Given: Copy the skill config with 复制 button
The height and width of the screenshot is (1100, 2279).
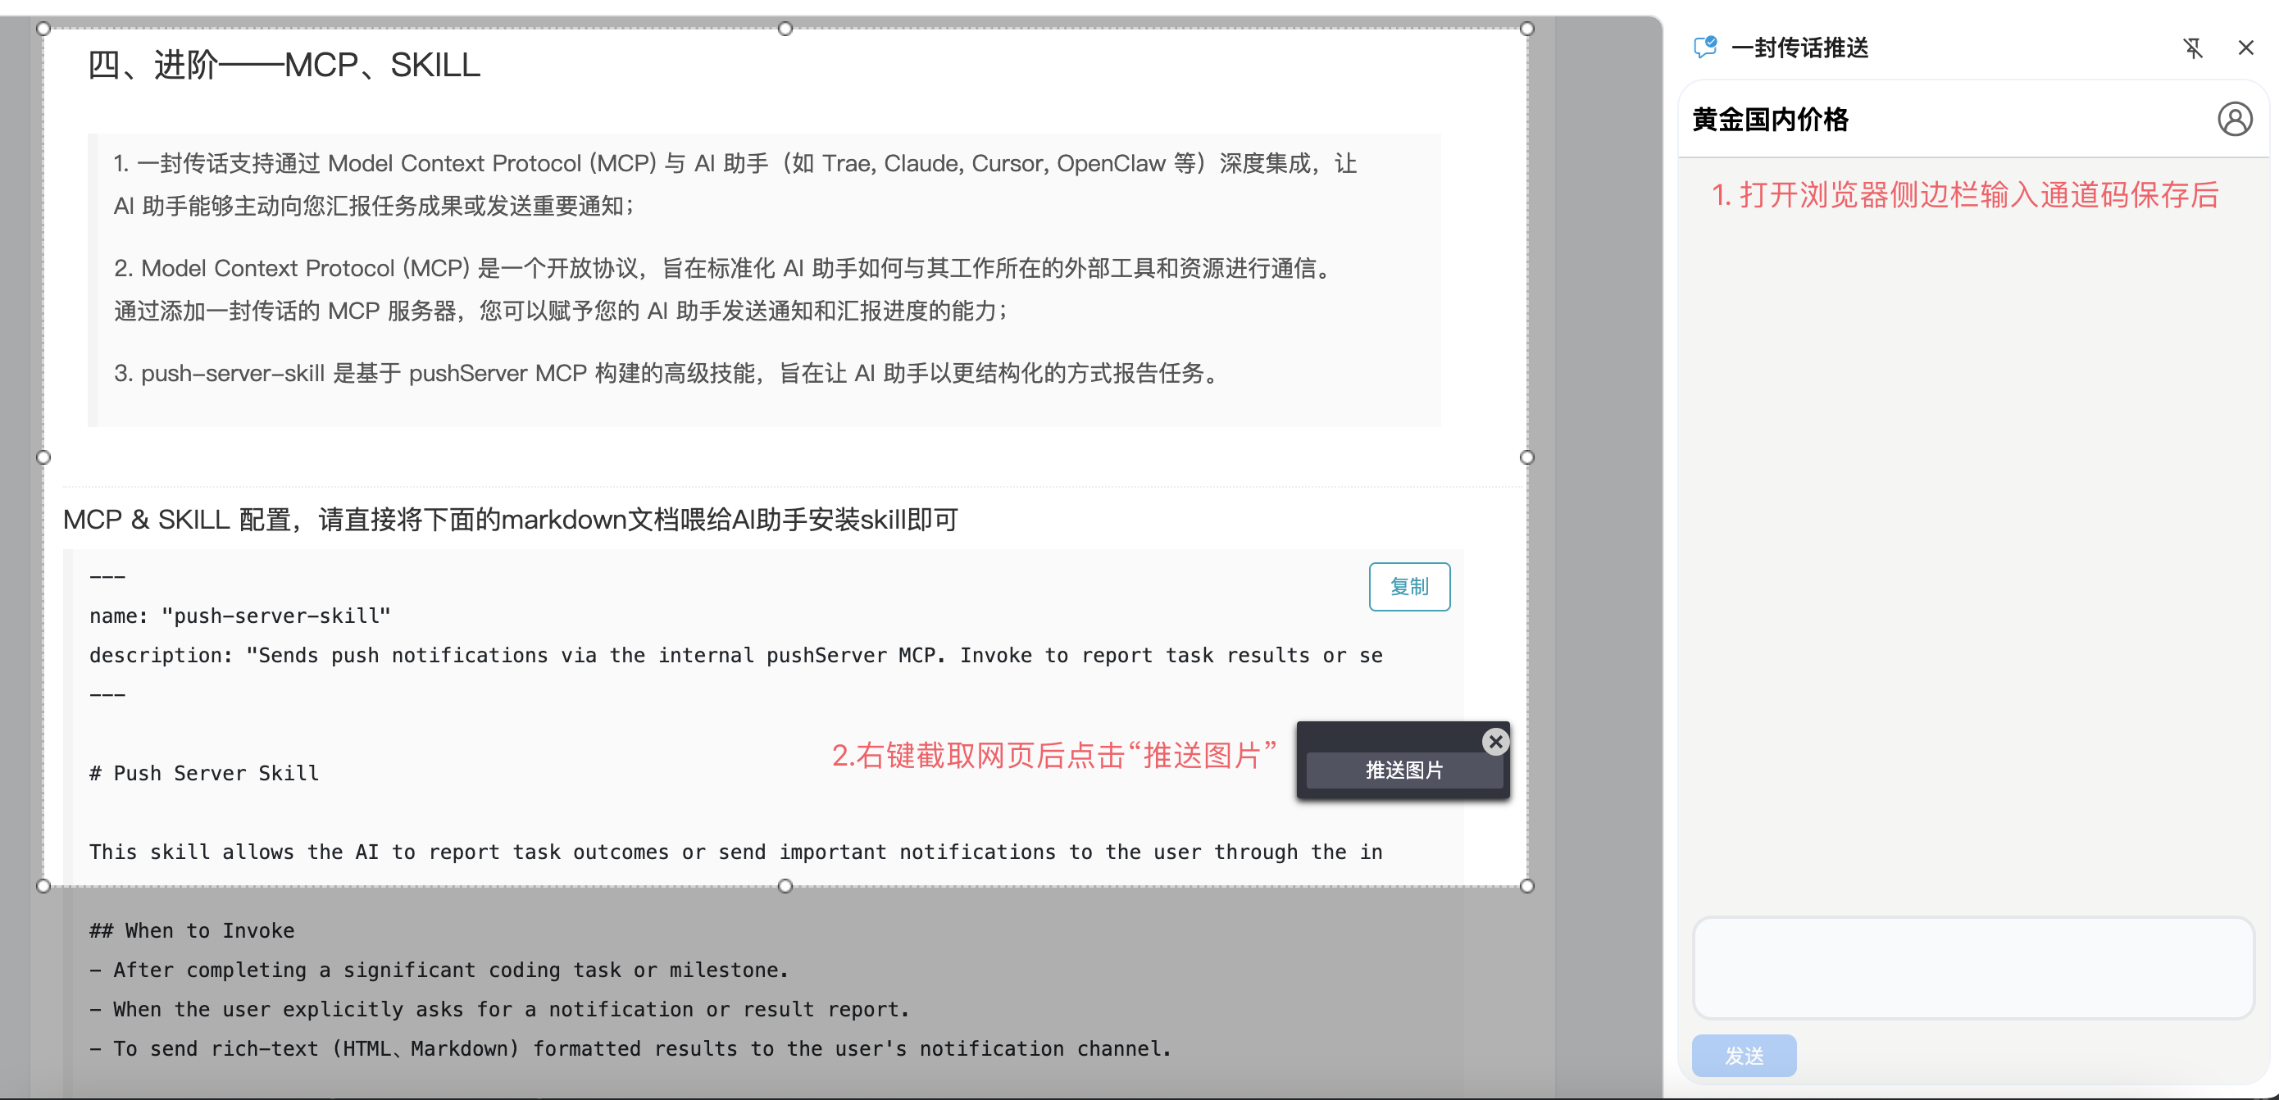Looking at the screenshot, I should click(1408, 586).
